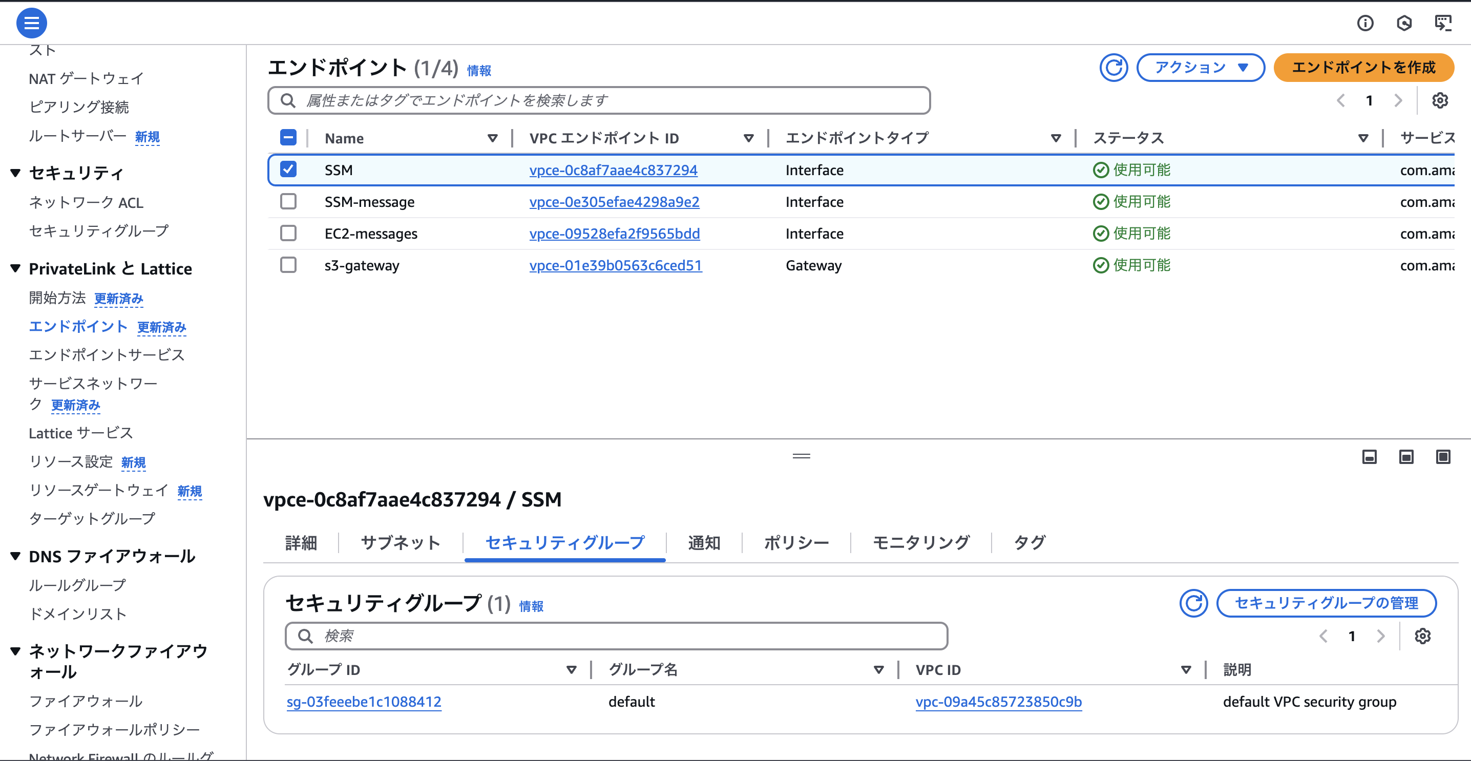Select the EC2-messages endpoint checkbox
1471x761 pixels.
point(288,233)
